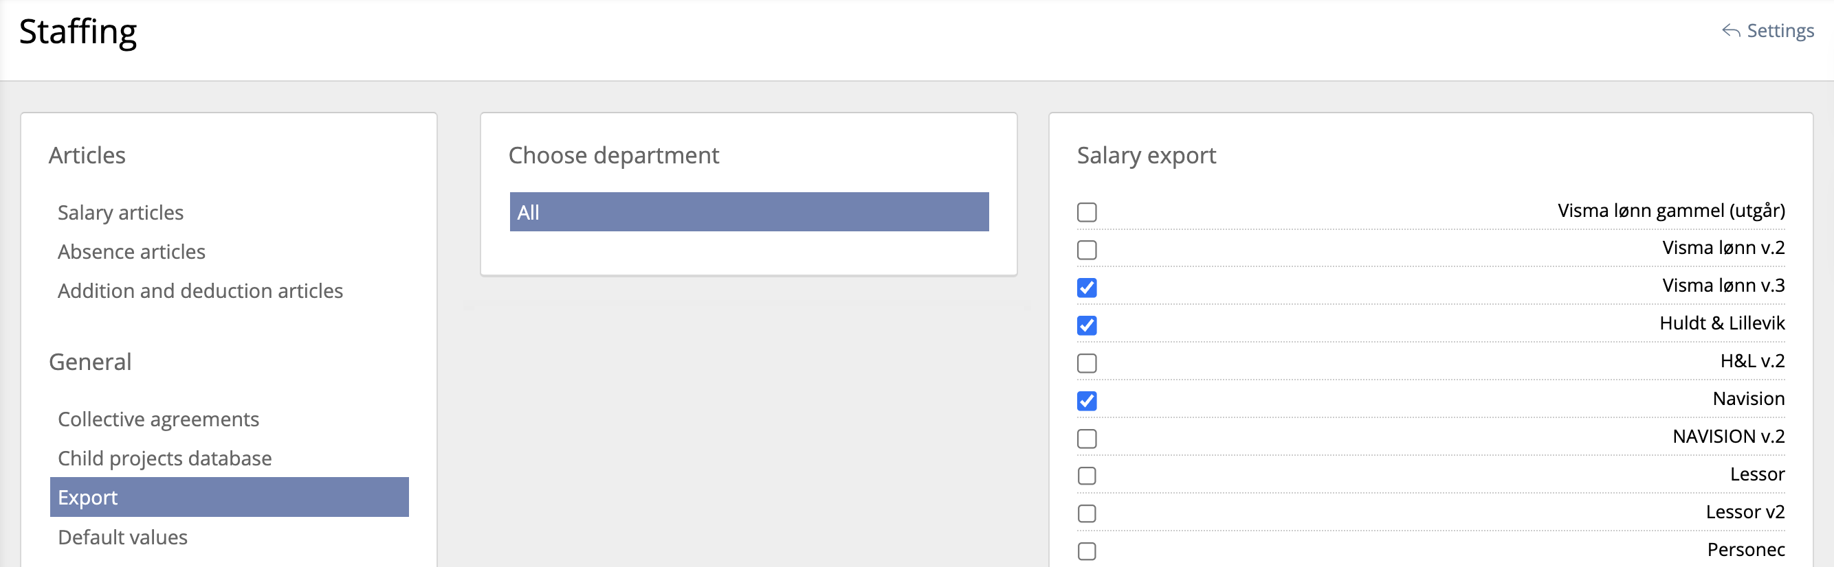Select the Export menu item
Viewport: 1834px width, 567px height.
[x=228, y=498]
